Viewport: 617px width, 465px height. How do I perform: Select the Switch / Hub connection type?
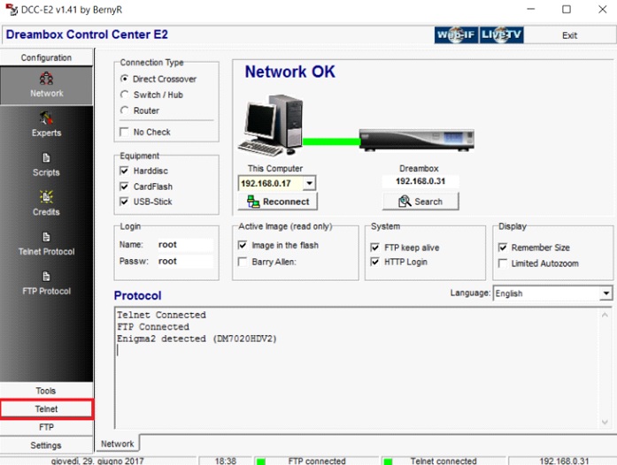125,95
